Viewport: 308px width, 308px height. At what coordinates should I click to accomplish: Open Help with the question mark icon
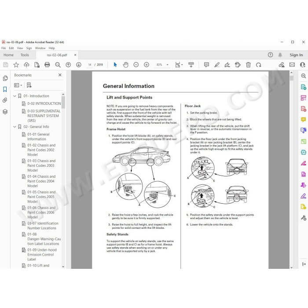(270, 55)
